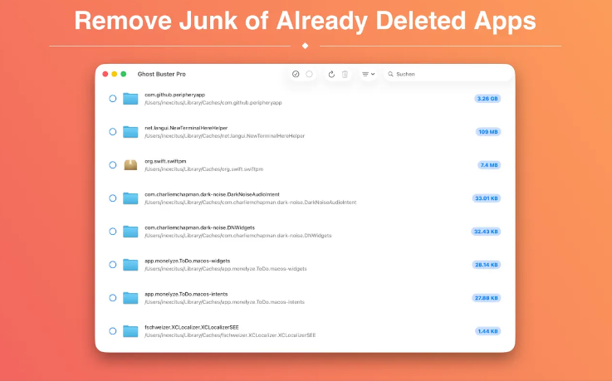Click the search magnifier icon
The image size is (612, 381).
[x=390, y=74]
